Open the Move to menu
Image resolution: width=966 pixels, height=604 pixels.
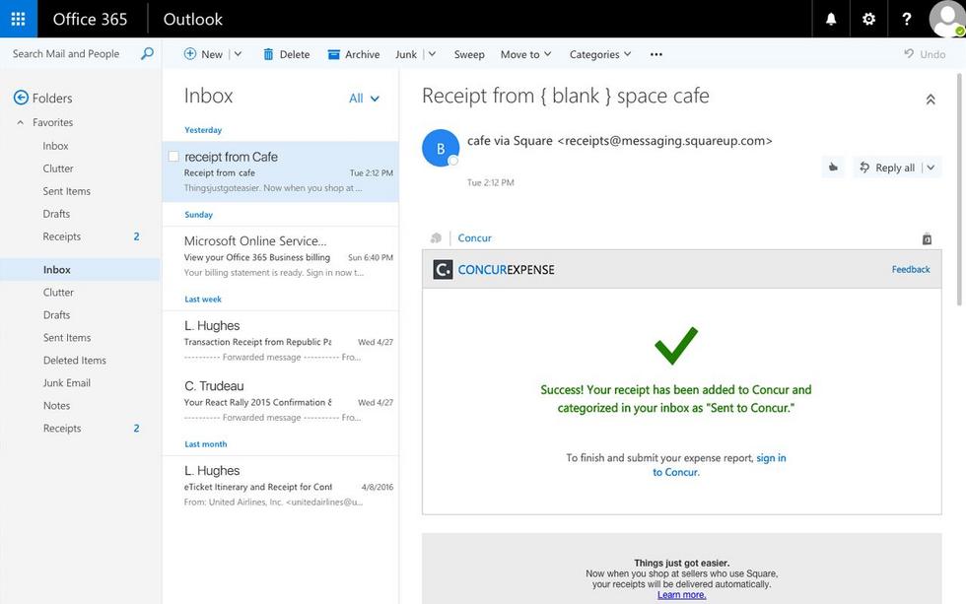[x=525, y=54]
